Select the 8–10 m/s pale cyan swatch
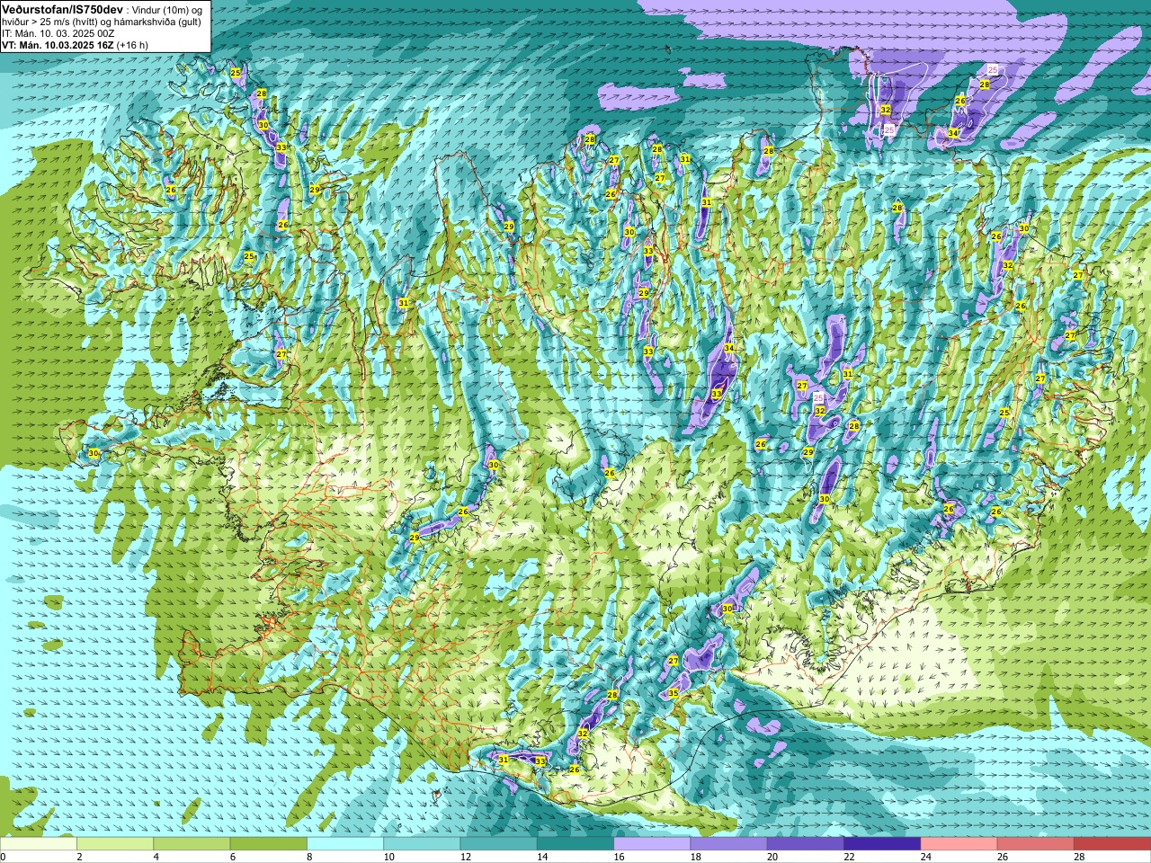 [345, 843]
